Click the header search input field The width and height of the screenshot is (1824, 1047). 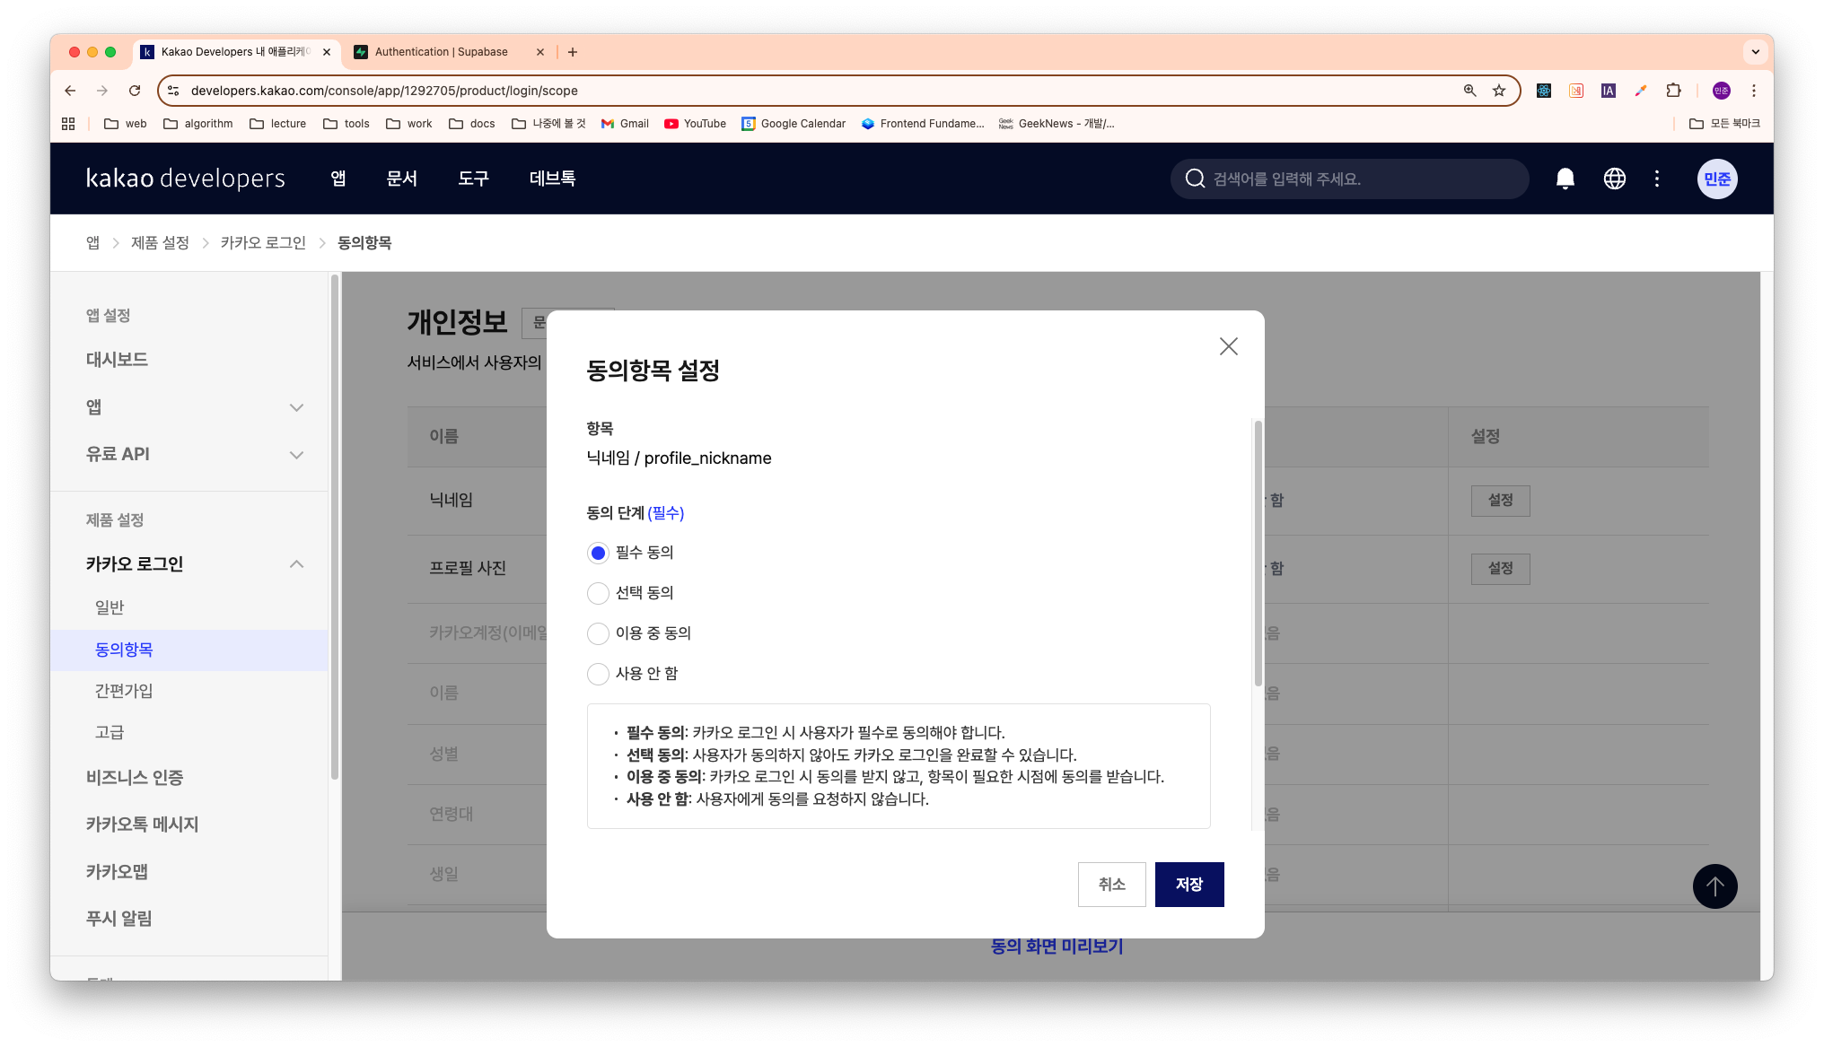1355,179
